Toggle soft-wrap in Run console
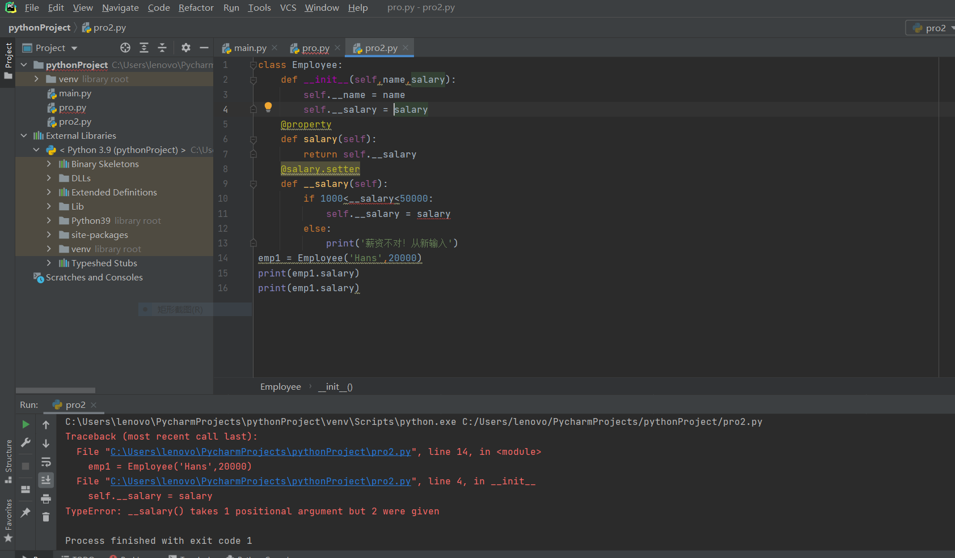 [x=46, y=462]
